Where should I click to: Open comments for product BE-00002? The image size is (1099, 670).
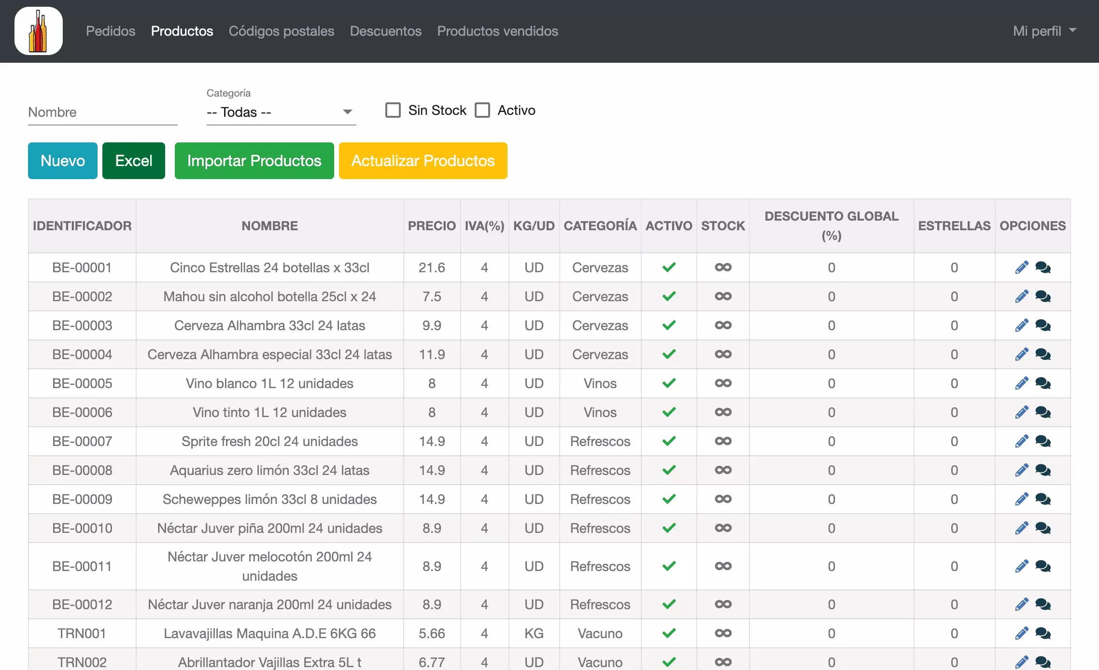1043,296
